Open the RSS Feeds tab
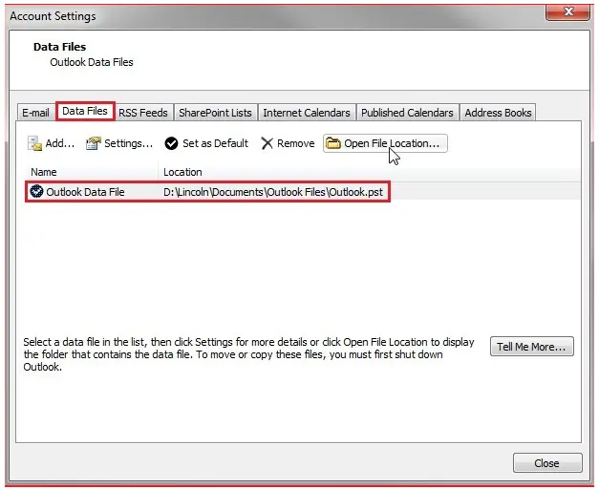Viewport: 599px width, 490px height. point(143,113)
